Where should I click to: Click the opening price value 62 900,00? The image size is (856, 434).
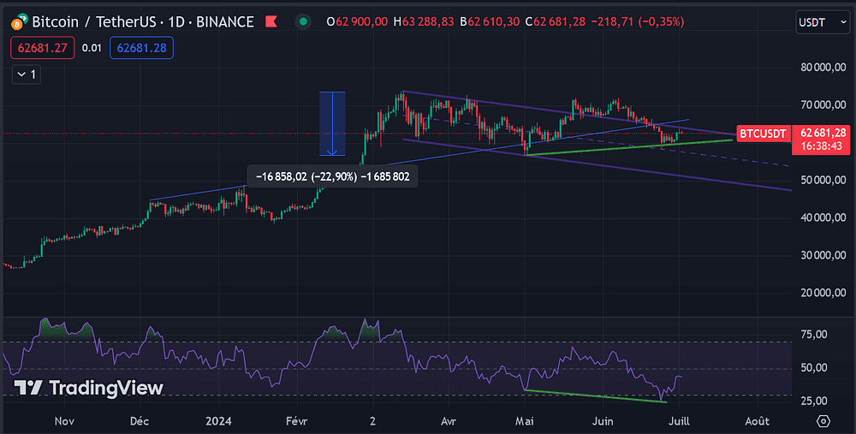361,22
